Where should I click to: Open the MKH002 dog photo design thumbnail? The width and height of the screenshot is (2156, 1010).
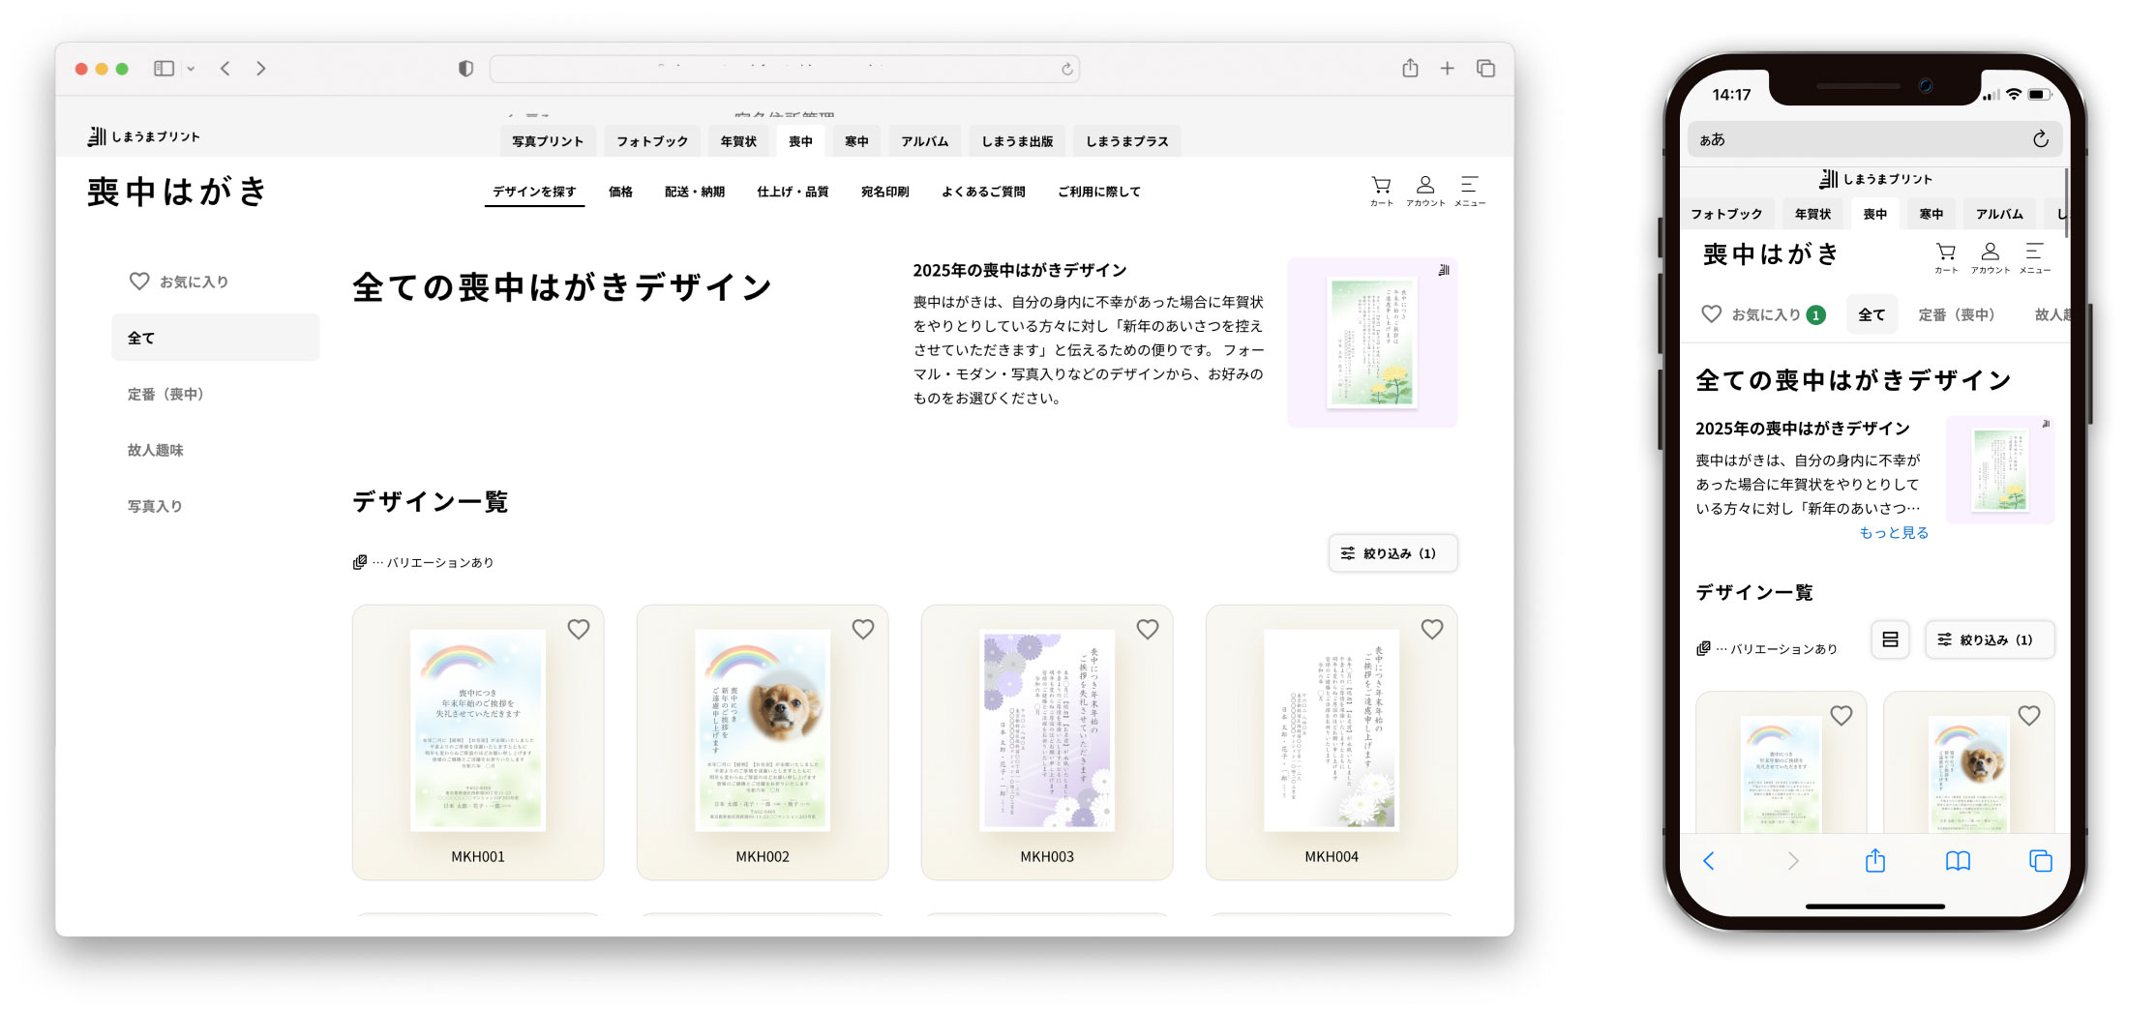click(762, 730)
